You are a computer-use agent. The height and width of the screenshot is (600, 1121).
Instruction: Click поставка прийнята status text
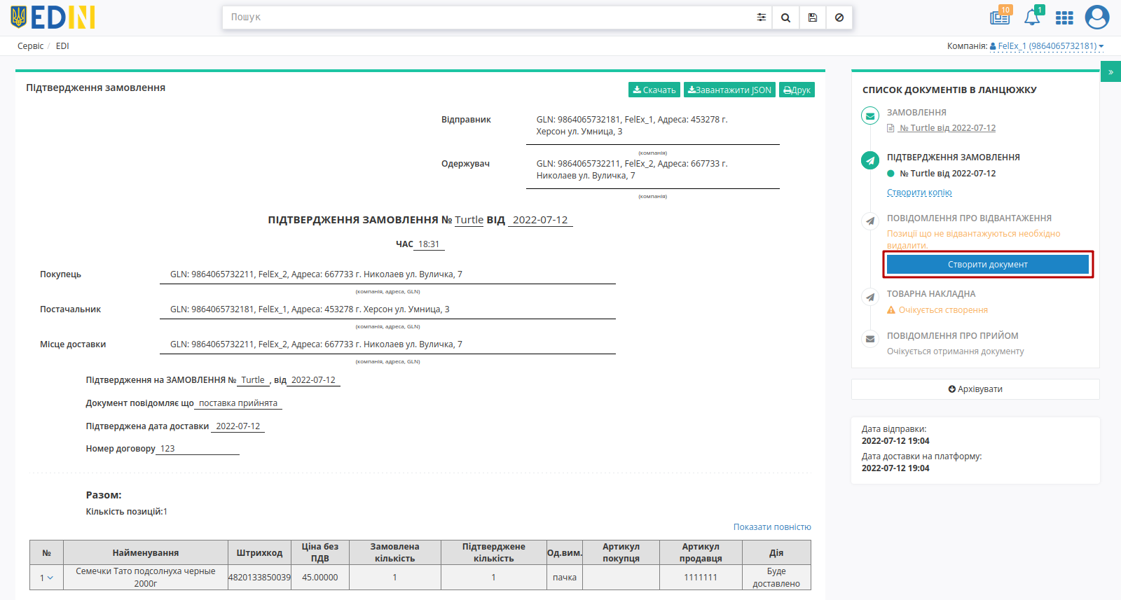238,403
